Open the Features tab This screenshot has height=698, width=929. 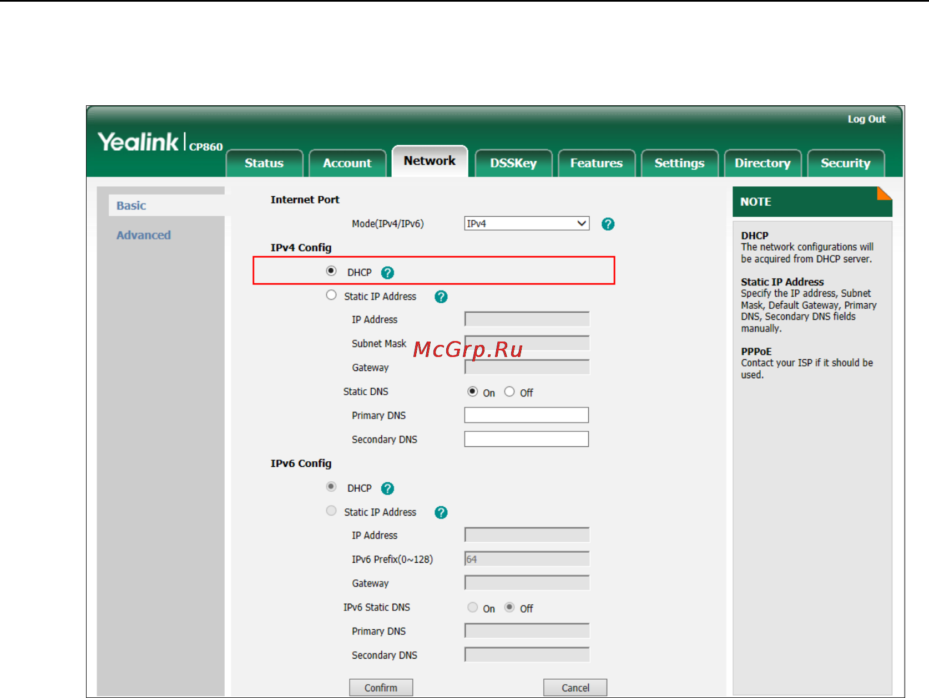[x=597, y=163]
